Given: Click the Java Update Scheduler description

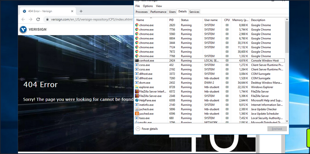Looking at the screenshot, I should tap(265, 114).
